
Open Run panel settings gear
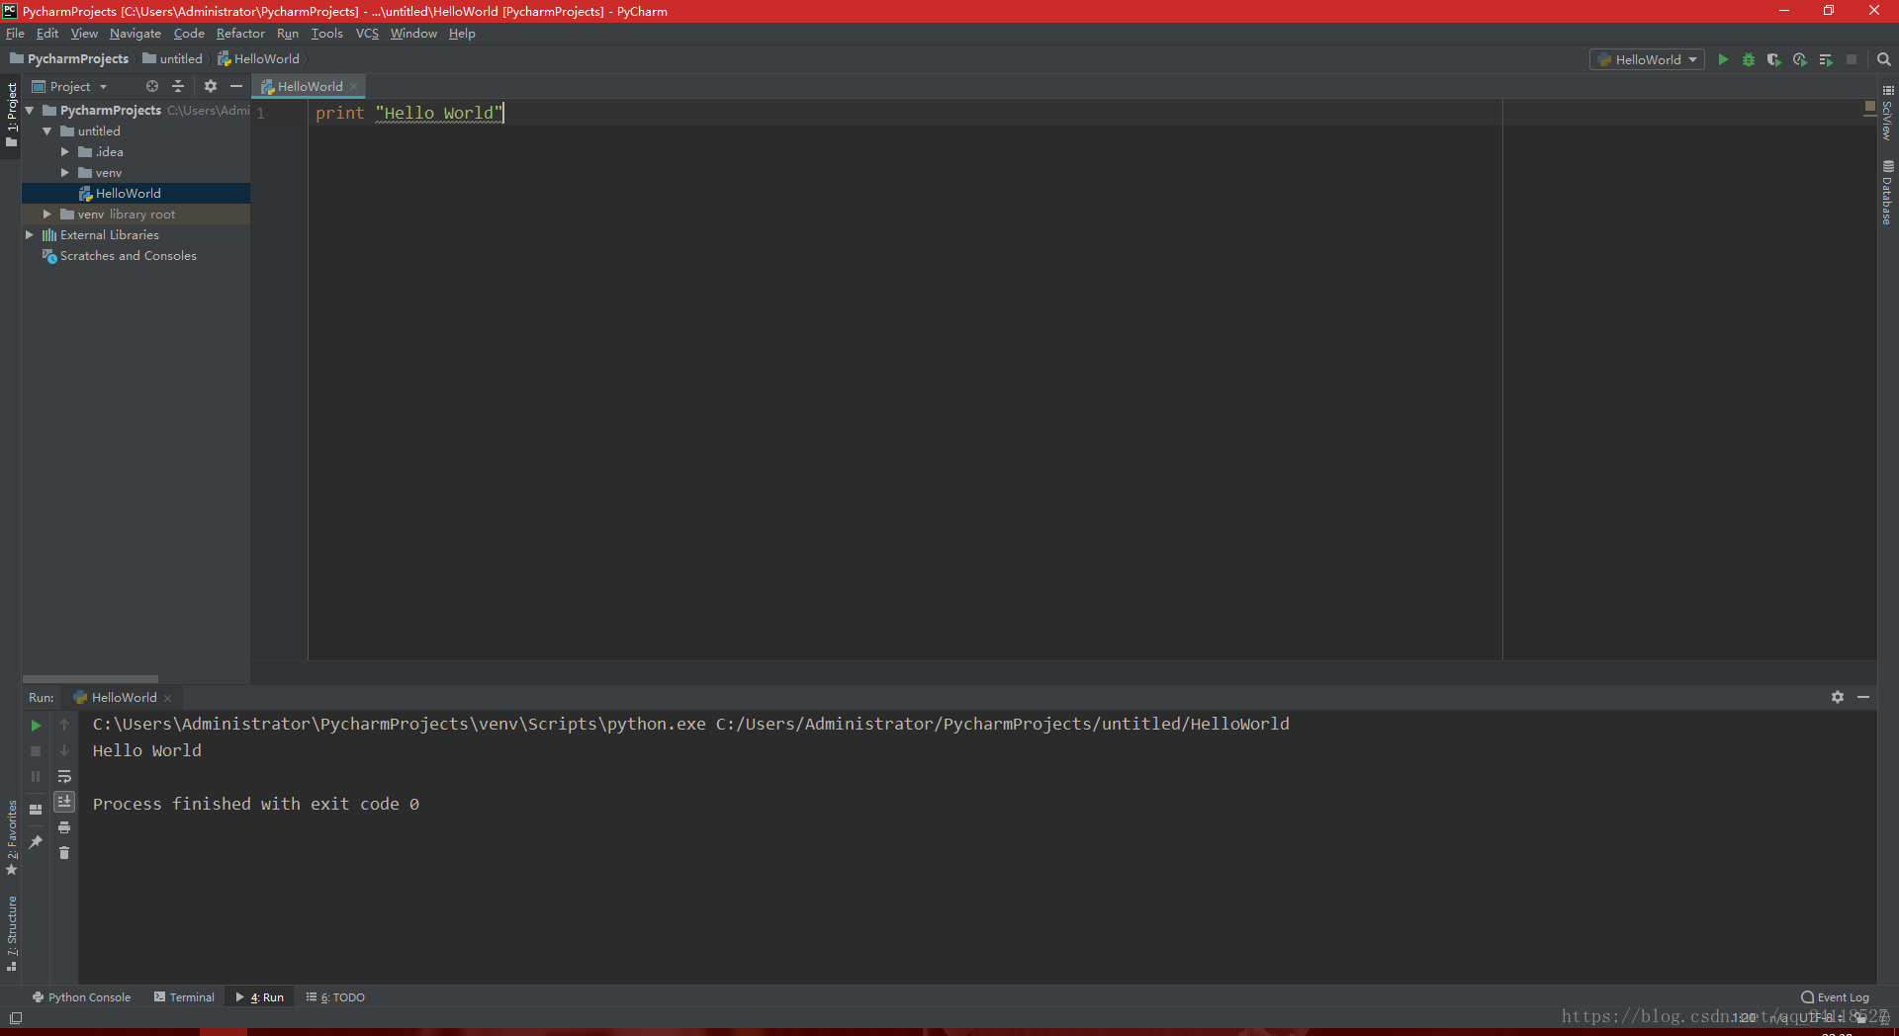1838,697
